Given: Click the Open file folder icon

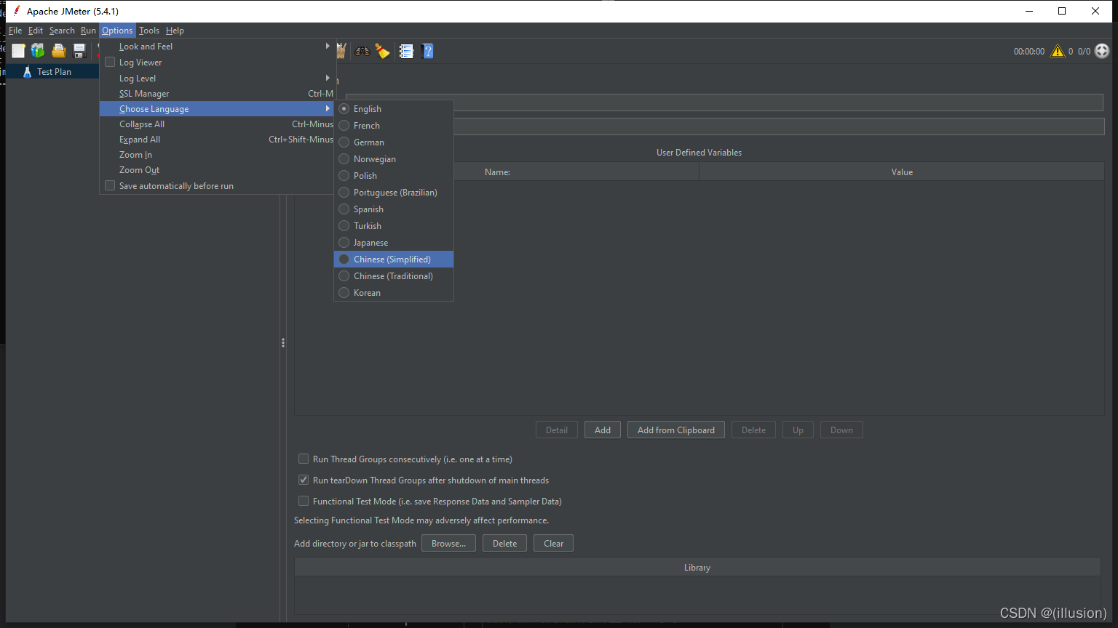Looking at the screenshot, I should pos(59,51).
